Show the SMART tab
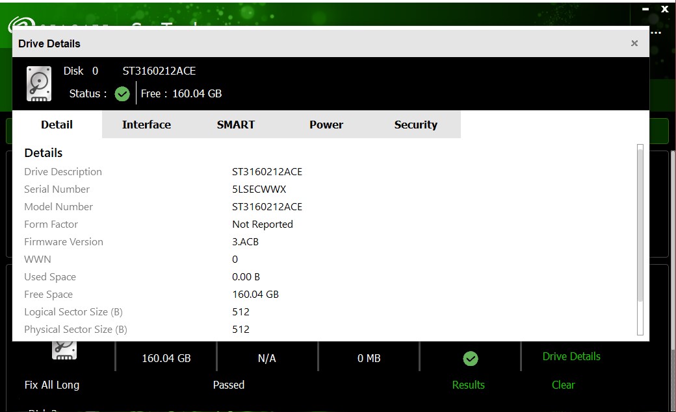This screenshot has height=412, width=676. [x=235, y=125]
